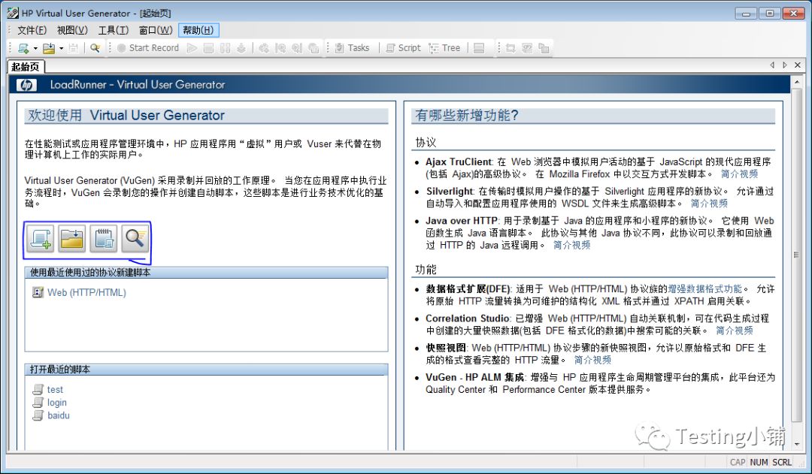Open the Tasks view from the toolbar
The image size is (812, 474).
(x=352, y=48)
